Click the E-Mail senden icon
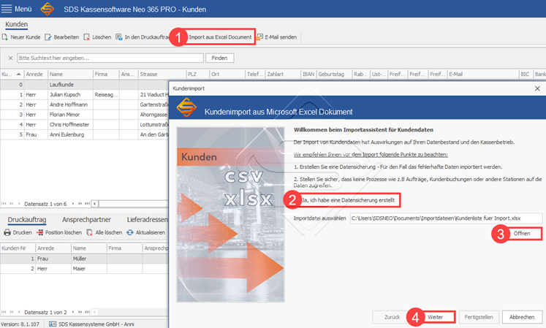 pyautogui.click(x=259, y=37)
